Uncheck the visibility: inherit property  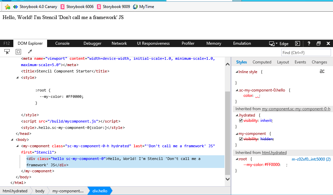[240, 121]
